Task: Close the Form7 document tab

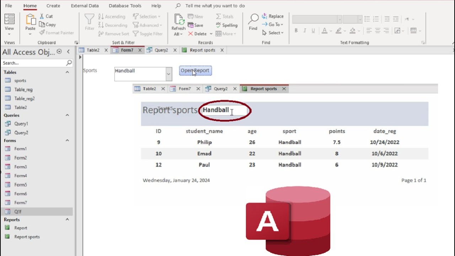Action: (x=140, y=50)
